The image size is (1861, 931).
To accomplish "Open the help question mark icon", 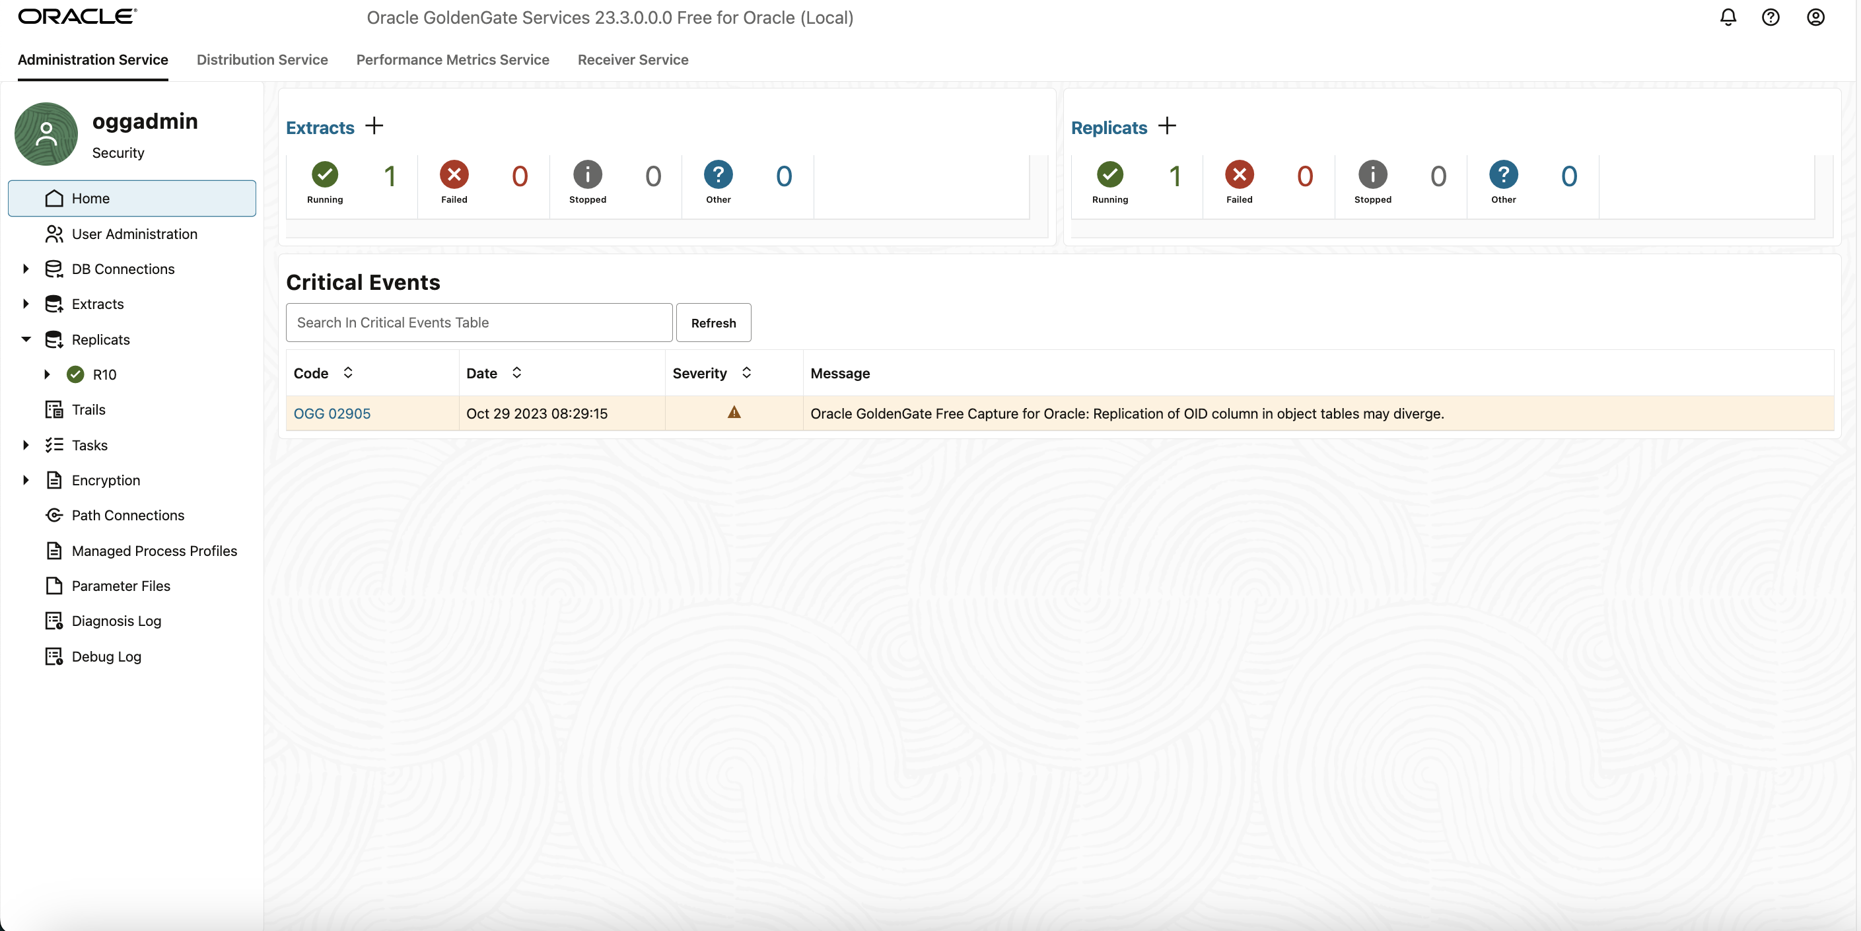I will 1770,17.
